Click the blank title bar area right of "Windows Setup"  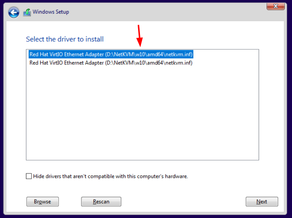[x=165, y=12]
